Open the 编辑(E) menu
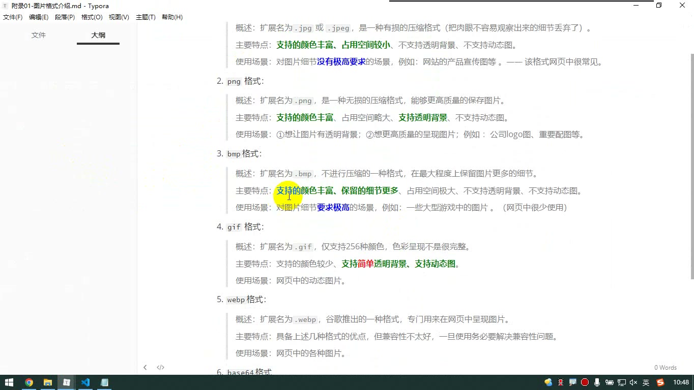Viewport: 694px width, 390px height. (39, 17)
